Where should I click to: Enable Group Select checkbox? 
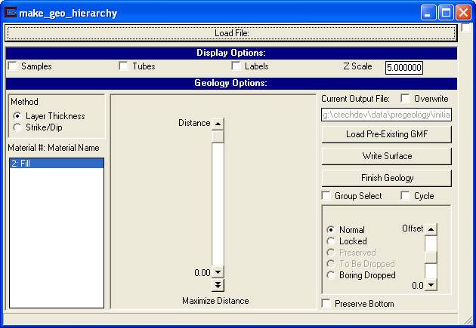click(x=326, y=196)
